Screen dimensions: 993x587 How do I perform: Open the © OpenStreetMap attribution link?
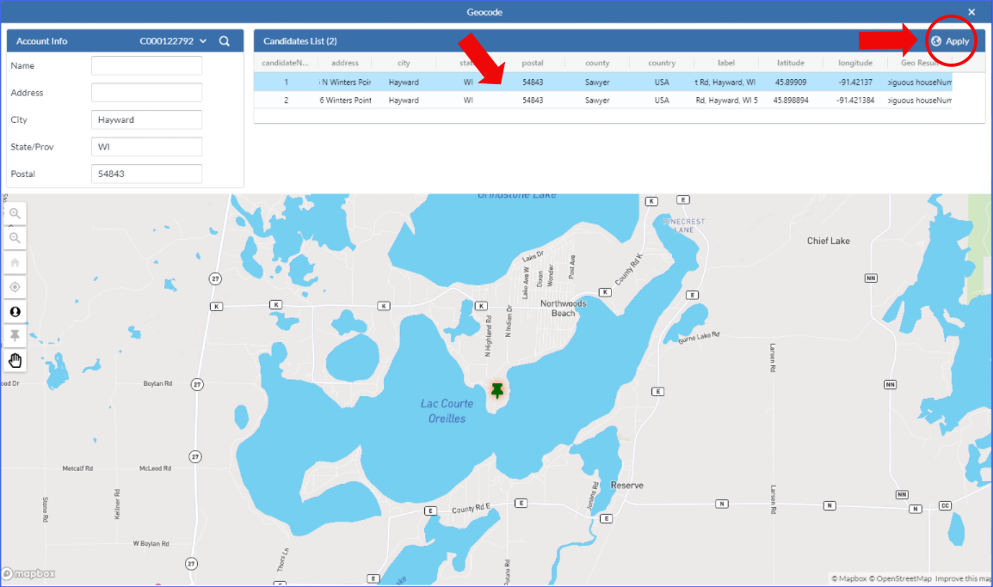[x=900, y=578]
